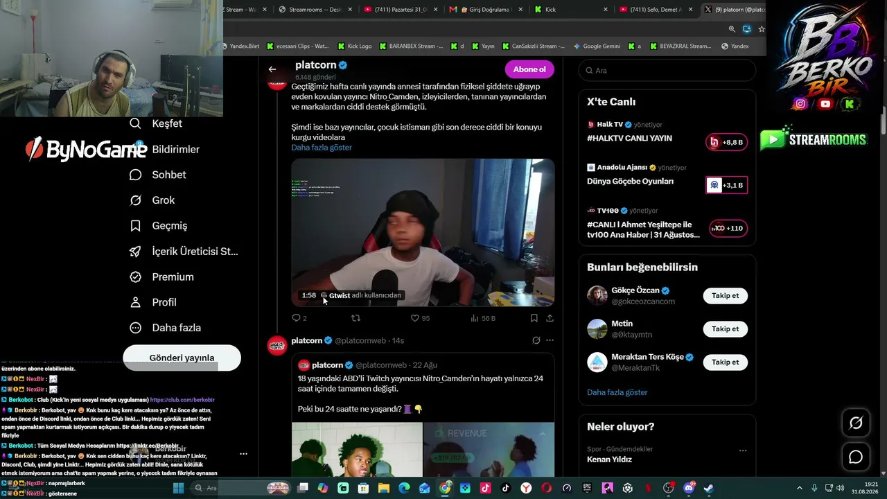Close the Streamrooms browser tab
This screenshot has height=499, width=887.
[351, 10]
